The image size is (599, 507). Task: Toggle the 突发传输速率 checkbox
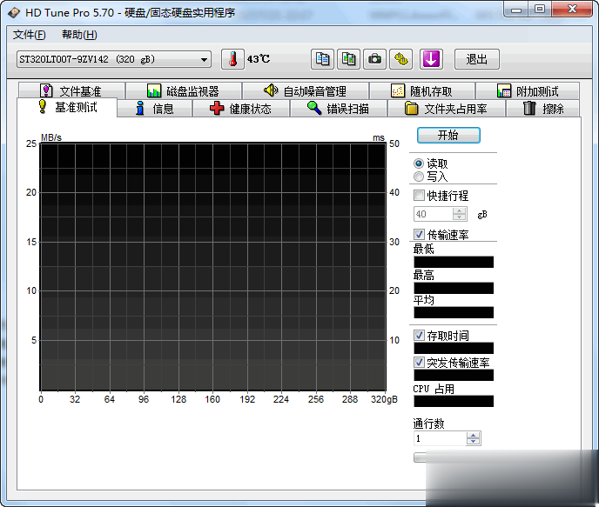pos(419,362)
